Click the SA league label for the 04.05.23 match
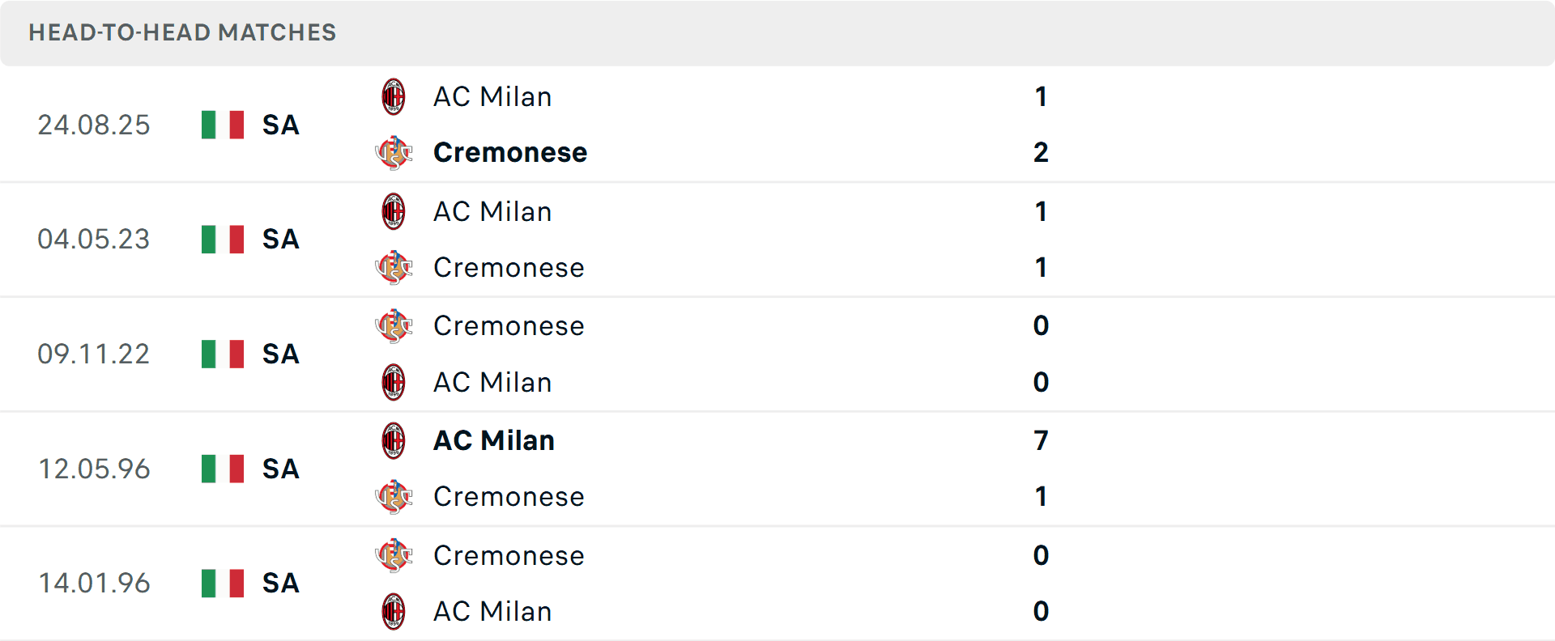This screenshot has height=641, width=1555. (279, 239)
